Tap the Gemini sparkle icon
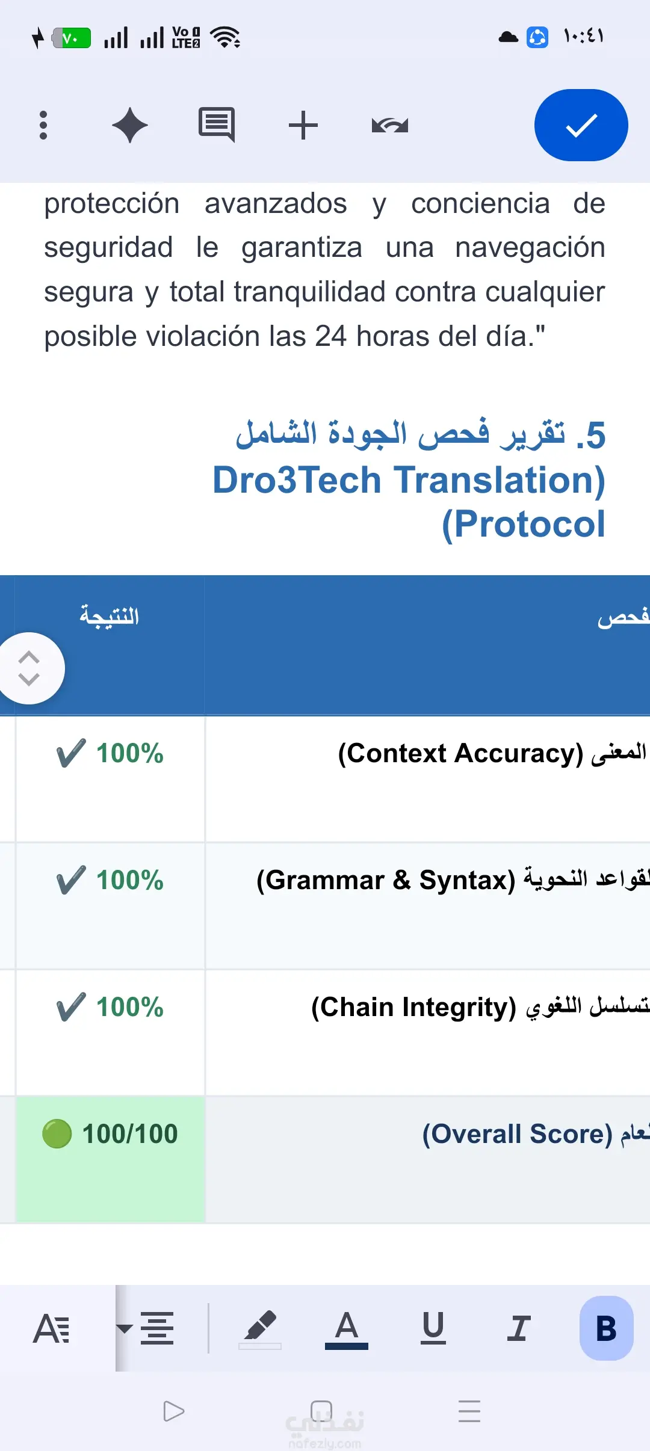The height and width of the screenshot is (1451, 650). [129, 125]
